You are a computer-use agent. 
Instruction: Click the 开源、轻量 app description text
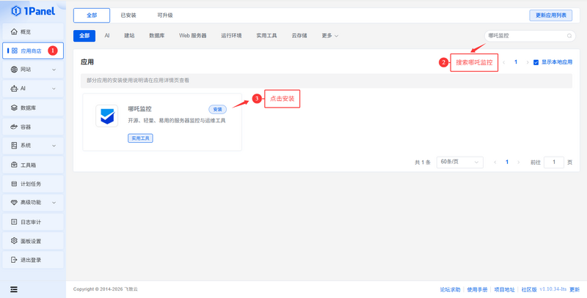pyautogui.click(x=177, y=121)
